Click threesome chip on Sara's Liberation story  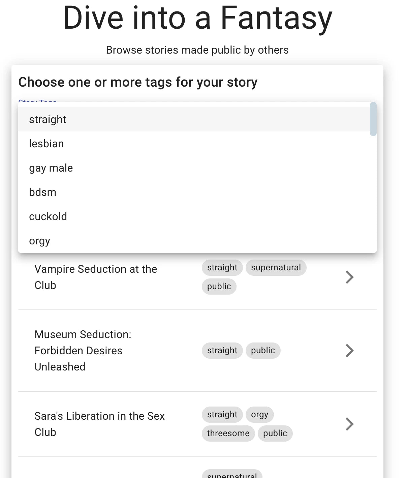pyautogui.click(x=228, y=434)
